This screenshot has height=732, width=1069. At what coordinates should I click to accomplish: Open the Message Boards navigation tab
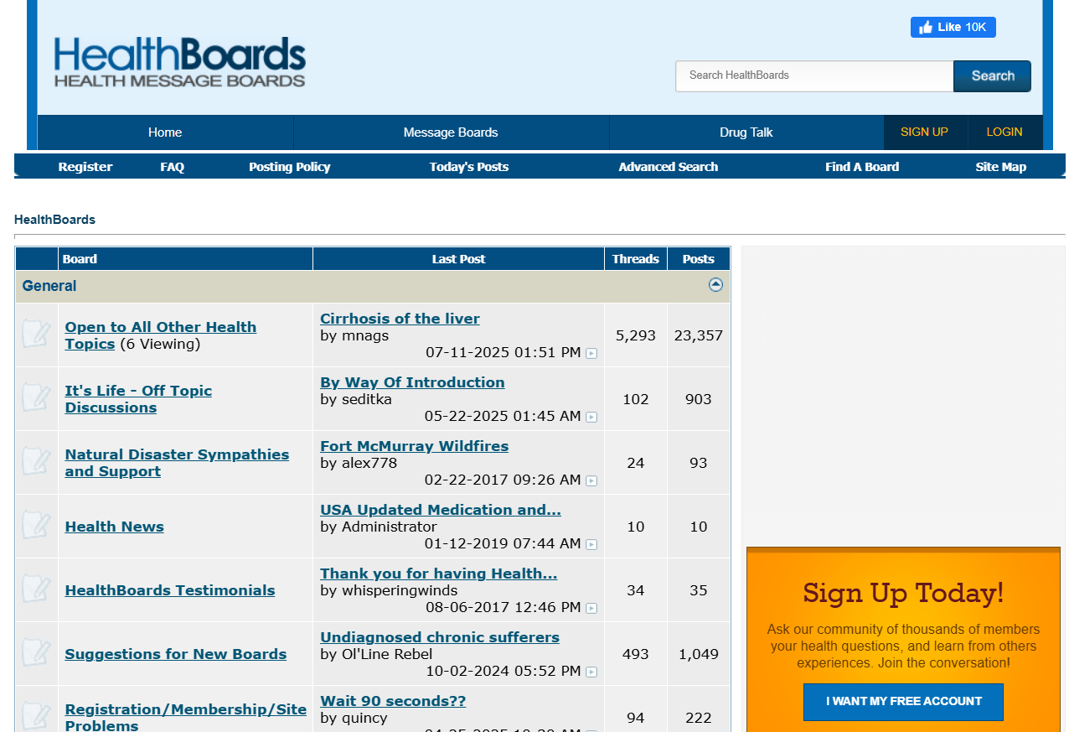pos(451,132)
